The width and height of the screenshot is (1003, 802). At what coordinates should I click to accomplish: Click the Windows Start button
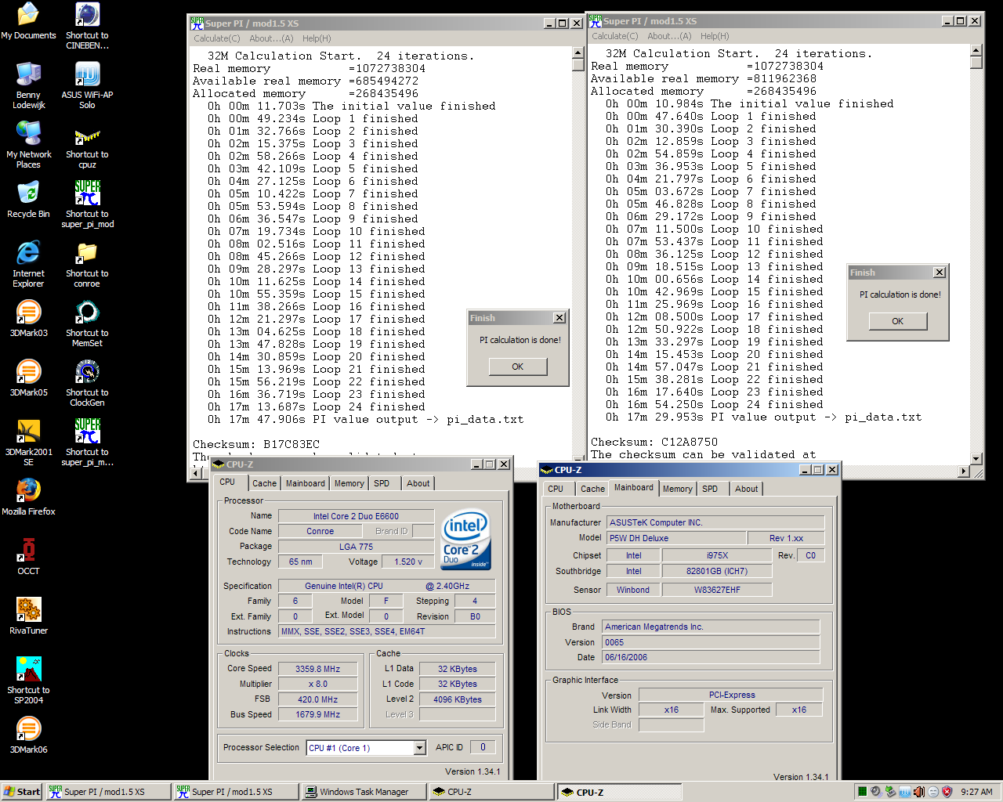(22, 792)
